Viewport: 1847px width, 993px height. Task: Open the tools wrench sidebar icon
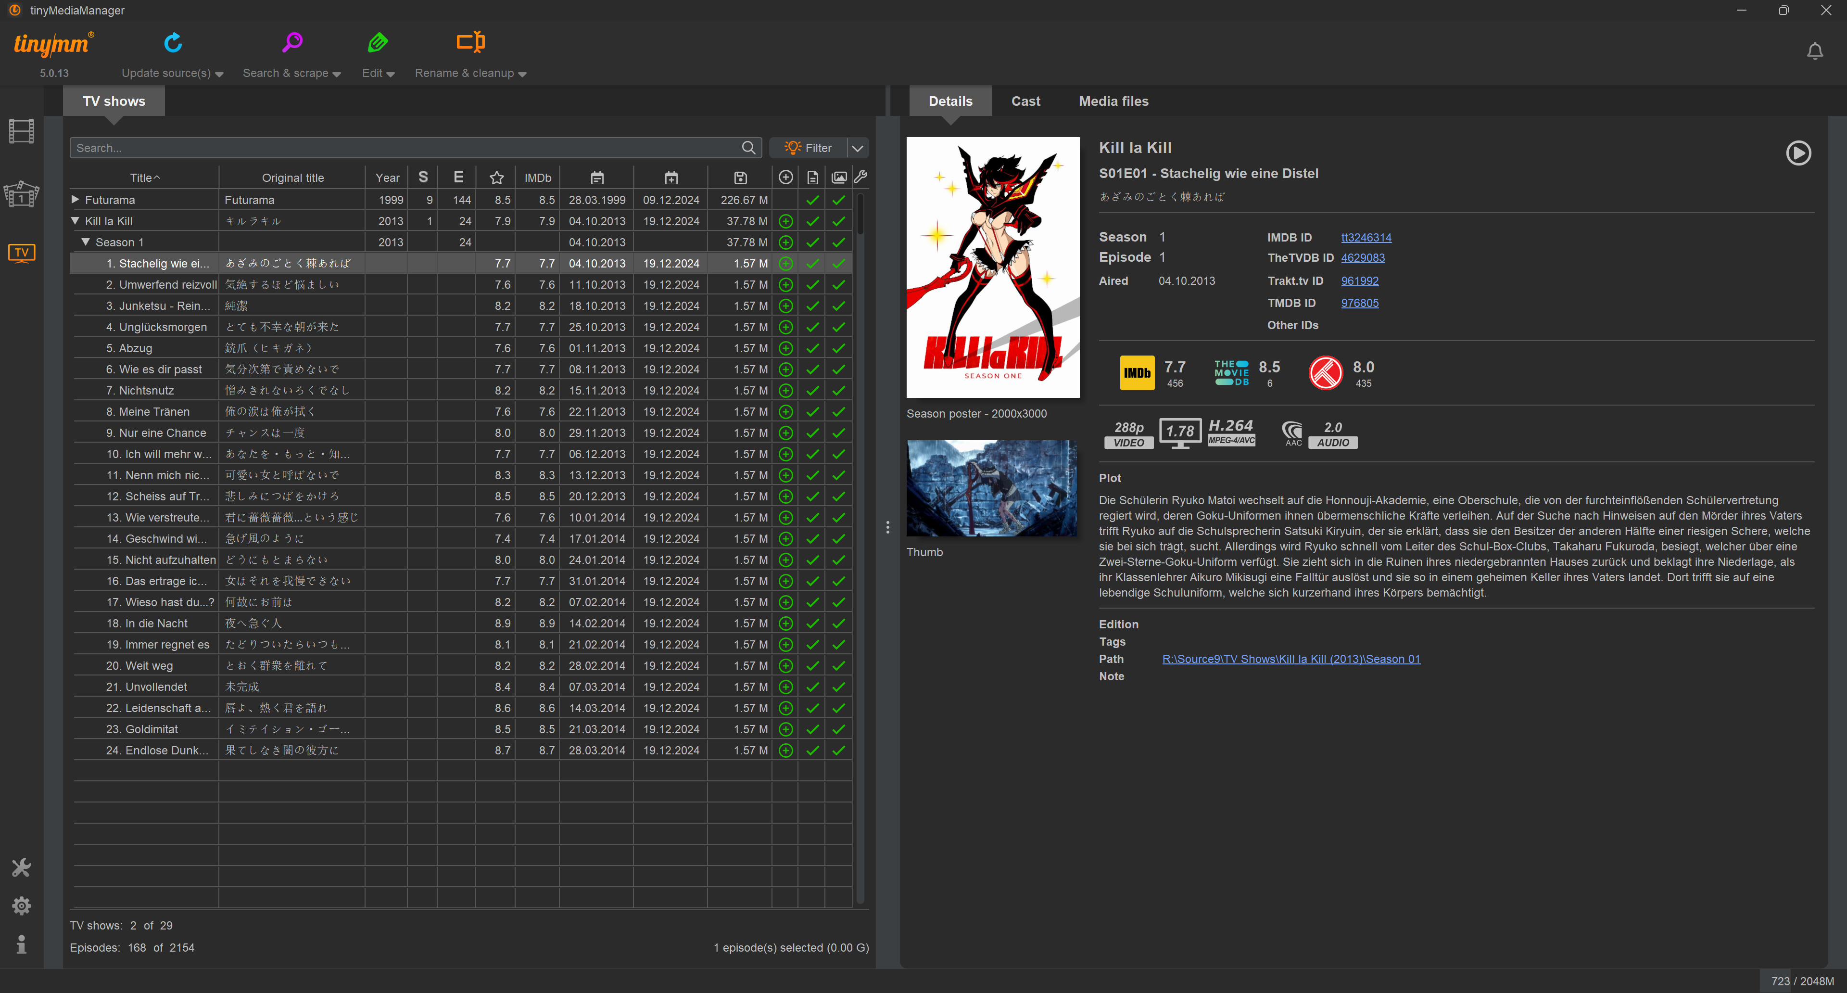(22, 867)
